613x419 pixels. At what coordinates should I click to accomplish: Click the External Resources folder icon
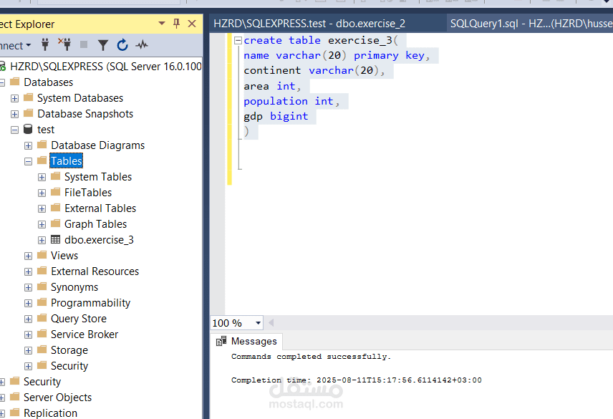pyautogui.click(x=42, y=271)
